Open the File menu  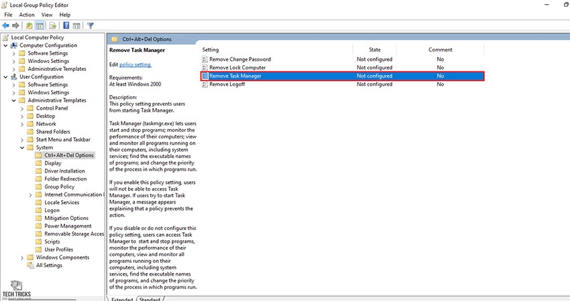(x=8, y=15)
